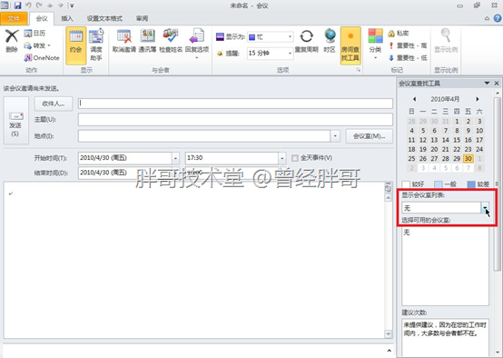This screenshot has height=358, width=503.
Task: Set Low Importance (重要性 - 低)
Action: [x=408, y=58]
